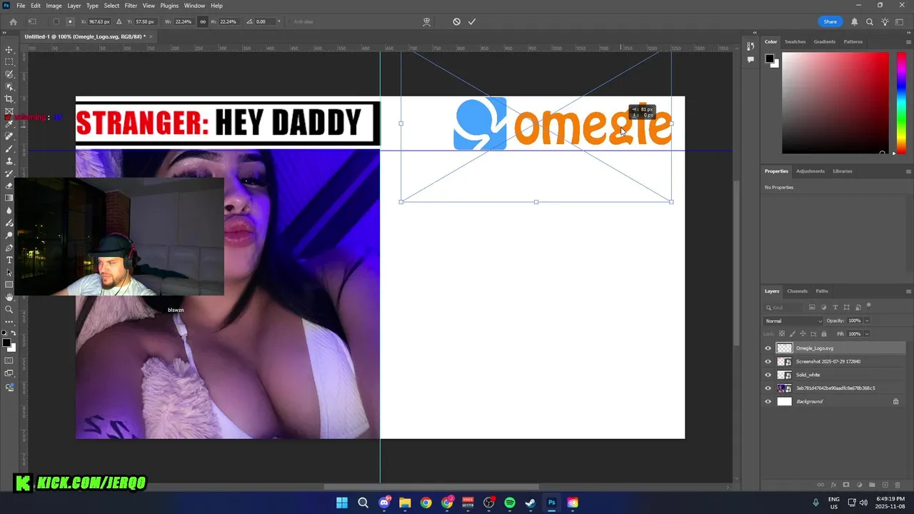
Task: Click the hue slider strip in Color panel
Action: [902, 103]
